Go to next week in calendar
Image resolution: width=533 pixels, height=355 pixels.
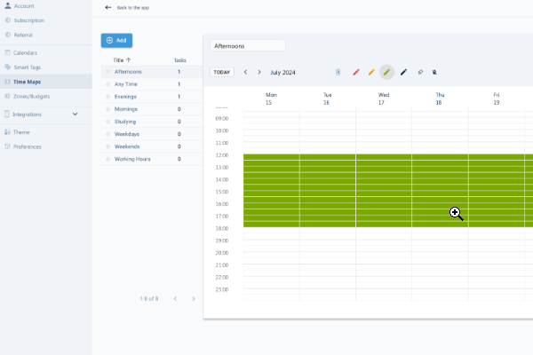[259, 72]
